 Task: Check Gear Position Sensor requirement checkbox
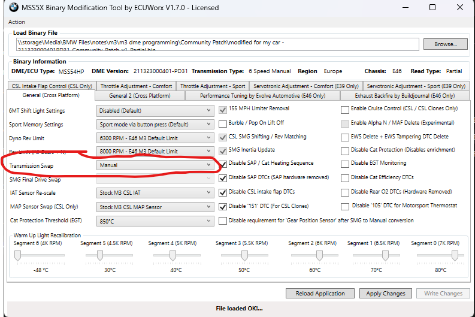click(x=223, y=221)
